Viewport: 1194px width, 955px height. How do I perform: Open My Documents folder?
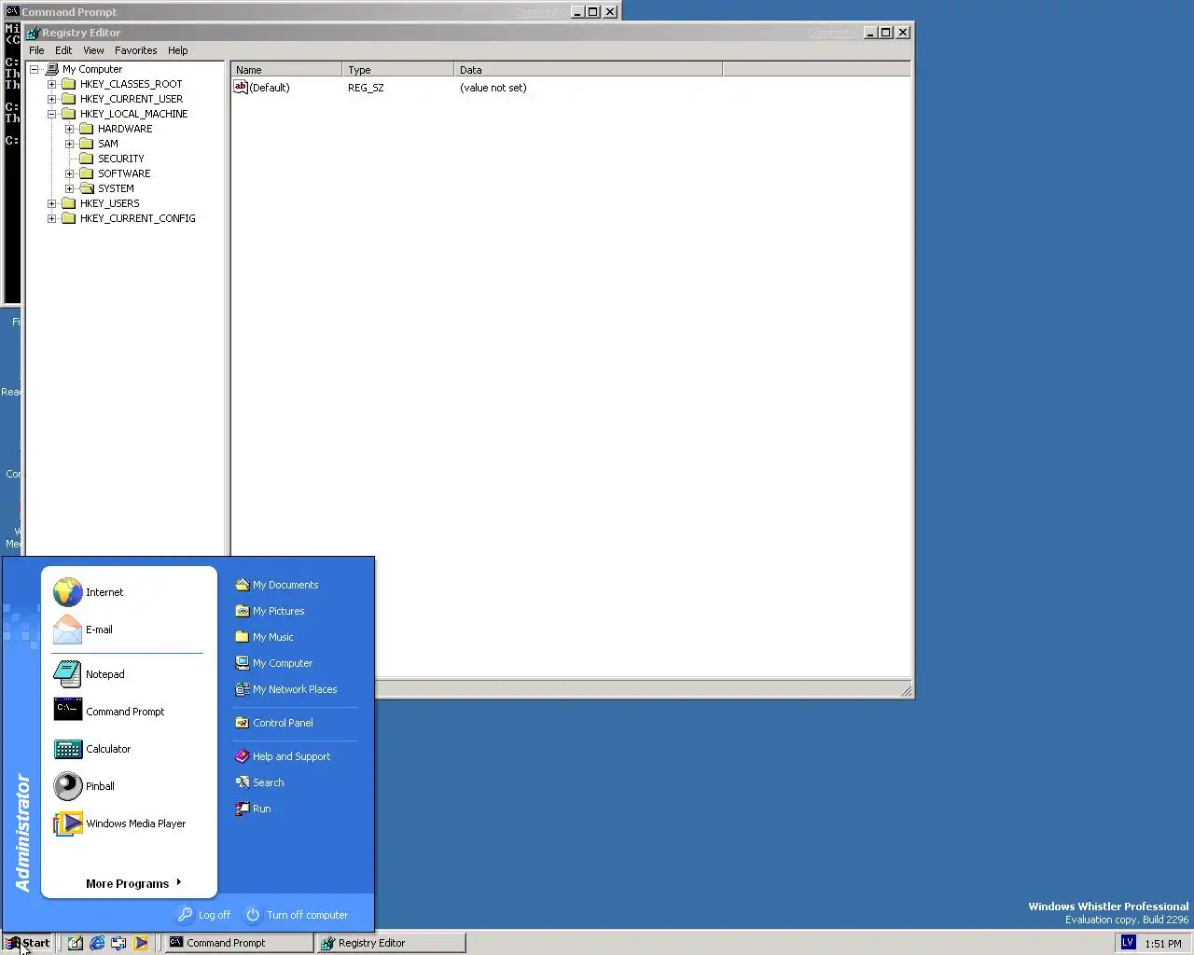277,585
